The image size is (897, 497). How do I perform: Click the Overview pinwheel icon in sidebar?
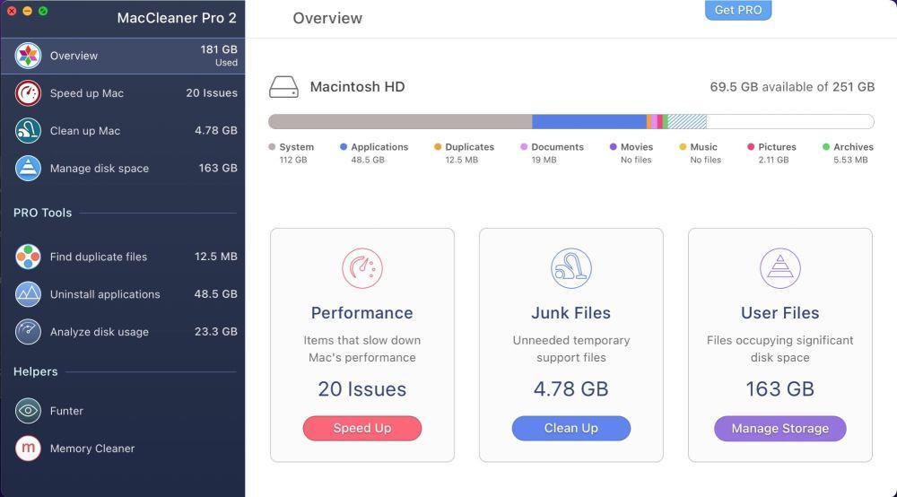pyautogui.click(x=28, y=56)
